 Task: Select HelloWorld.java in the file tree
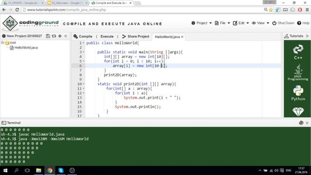(x=26, y=48)
